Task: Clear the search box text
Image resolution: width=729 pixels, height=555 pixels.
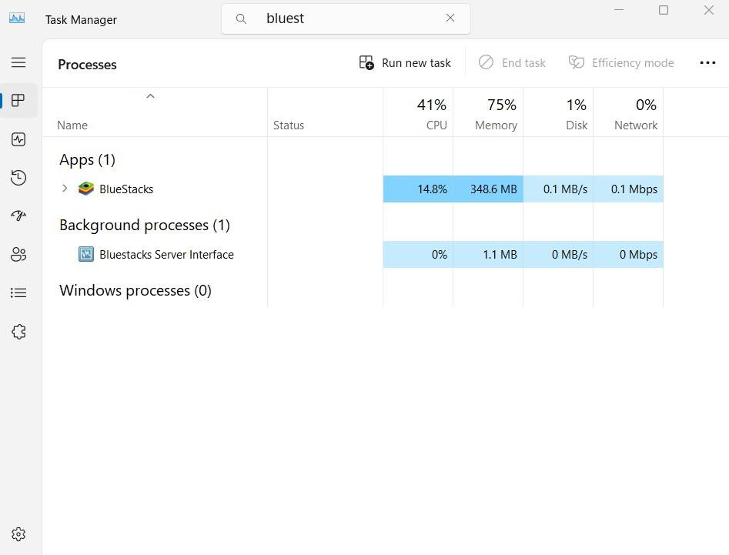Action: 450,18
